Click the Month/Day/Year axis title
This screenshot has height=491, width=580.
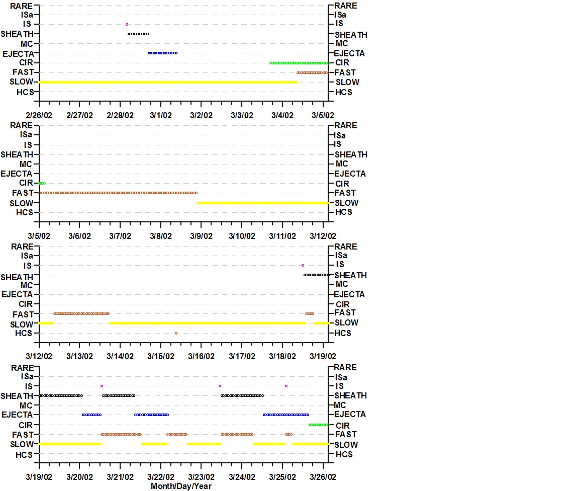(x=181, y=486)
